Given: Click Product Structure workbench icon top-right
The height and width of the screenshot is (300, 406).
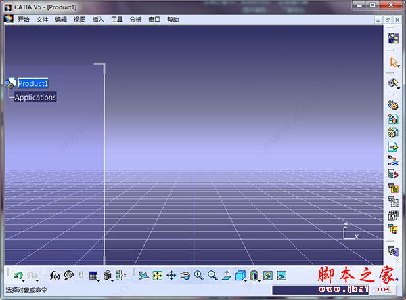Looking at the screenshot, I should coord(393,39).
